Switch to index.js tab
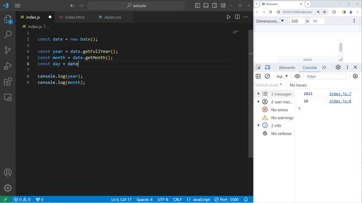 35,17
